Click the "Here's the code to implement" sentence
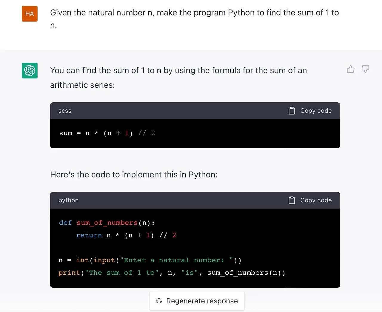The height and width of the screenshot is (312, 382). tap(134, 174)
